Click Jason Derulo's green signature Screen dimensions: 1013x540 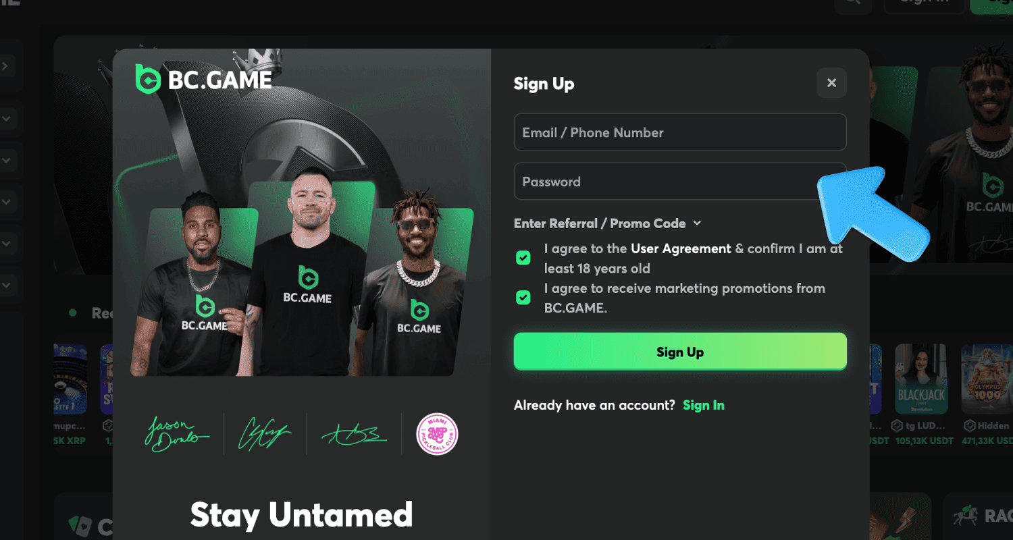[x=176, y=434]
